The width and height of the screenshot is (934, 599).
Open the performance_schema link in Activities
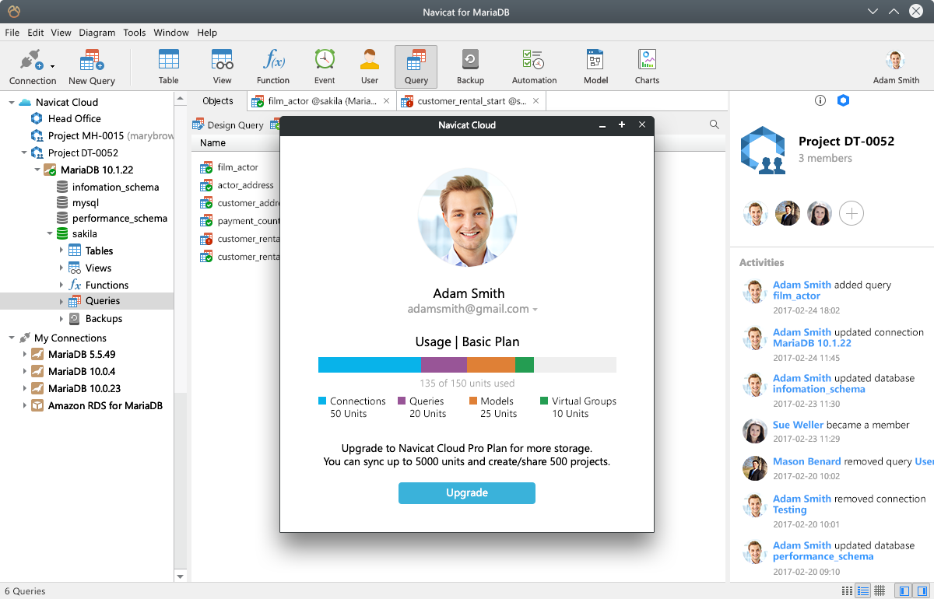pos(823,556)
